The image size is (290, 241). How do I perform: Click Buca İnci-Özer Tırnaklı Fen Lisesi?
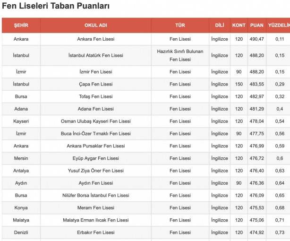[x=95, y=134]
